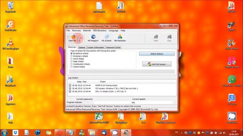
Task: Click the MS Passport toolbar icon
Action: point(93,38)
